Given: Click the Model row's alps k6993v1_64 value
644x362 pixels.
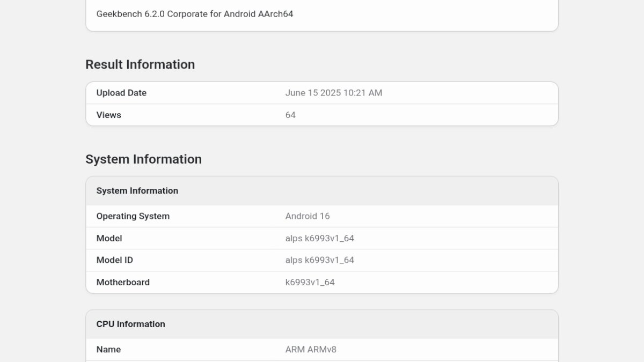Looking at the screenshot, I should click(319, 238).
